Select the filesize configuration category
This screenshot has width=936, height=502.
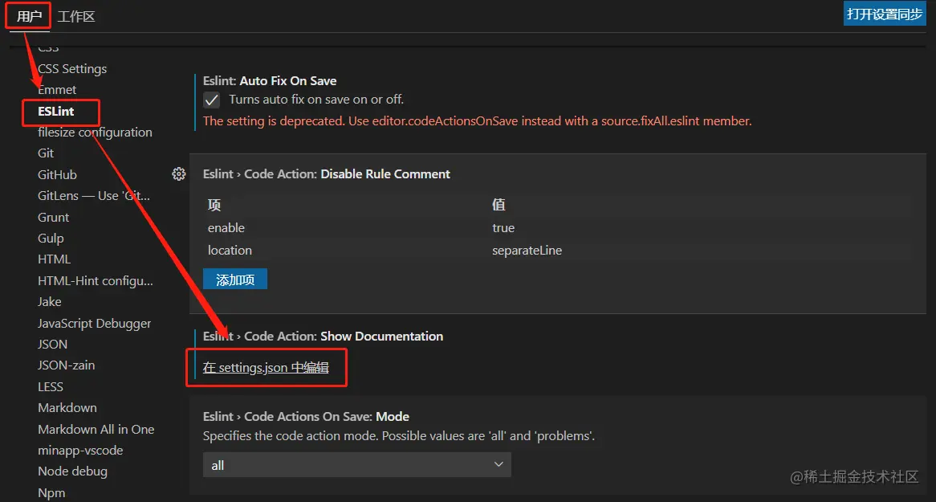[95, 133]
